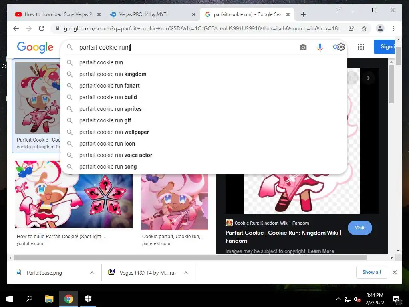Click the How to build Parfait Cookie thumbnail
409x307 pixels.
(x=74, y=201)
